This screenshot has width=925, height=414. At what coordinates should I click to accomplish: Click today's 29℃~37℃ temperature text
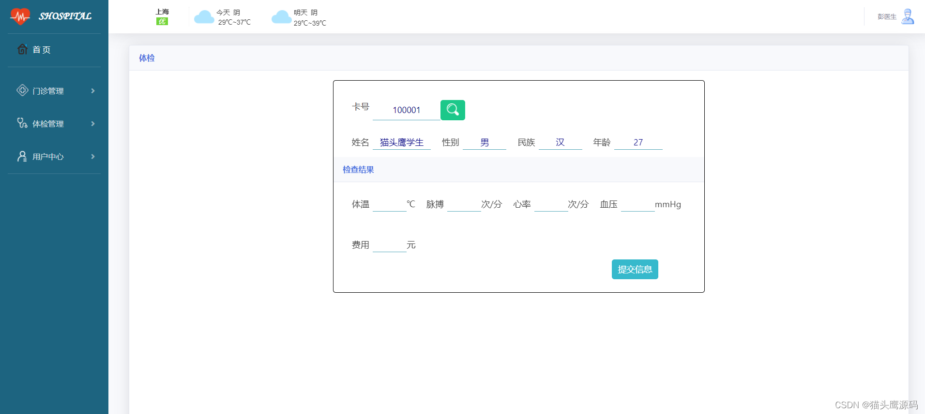[234, 22]
